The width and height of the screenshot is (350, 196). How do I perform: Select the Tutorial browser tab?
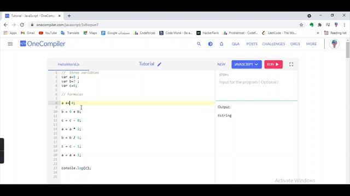[33, 16]
